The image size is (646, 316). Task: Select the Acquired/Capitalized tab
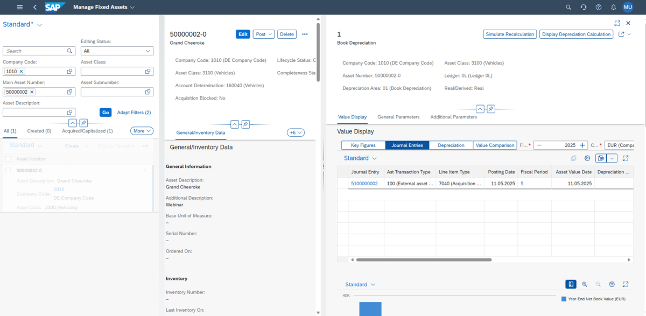coord(87,131)
